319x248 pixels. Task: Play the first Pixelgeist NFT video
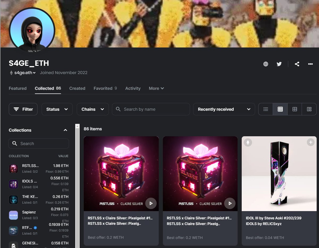151,203
